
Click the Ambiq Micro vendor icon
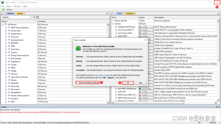coord(9,34)
